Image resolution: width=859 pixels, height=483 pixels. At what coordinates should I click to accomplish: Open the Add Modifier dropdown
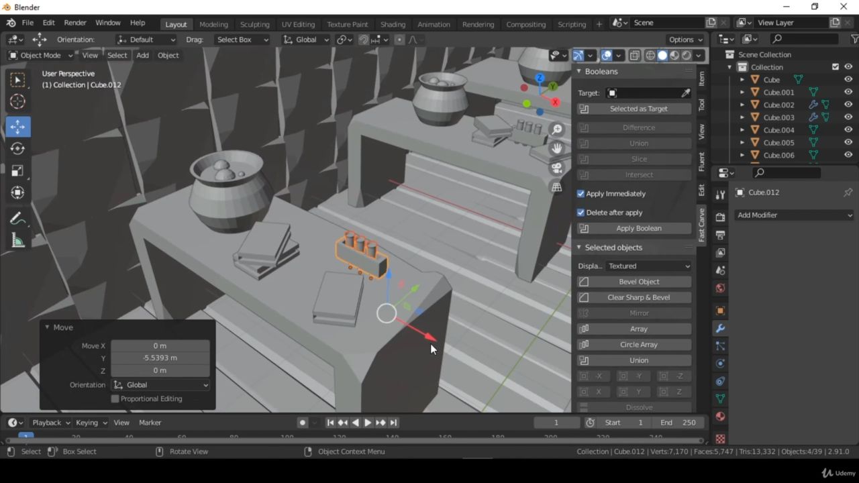pos(794,215)
